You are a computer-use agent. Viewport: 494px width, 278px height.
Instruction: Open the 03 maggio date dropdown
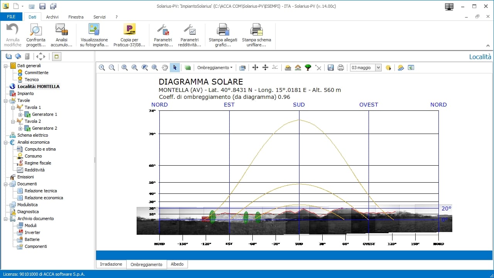pos(378,68)
